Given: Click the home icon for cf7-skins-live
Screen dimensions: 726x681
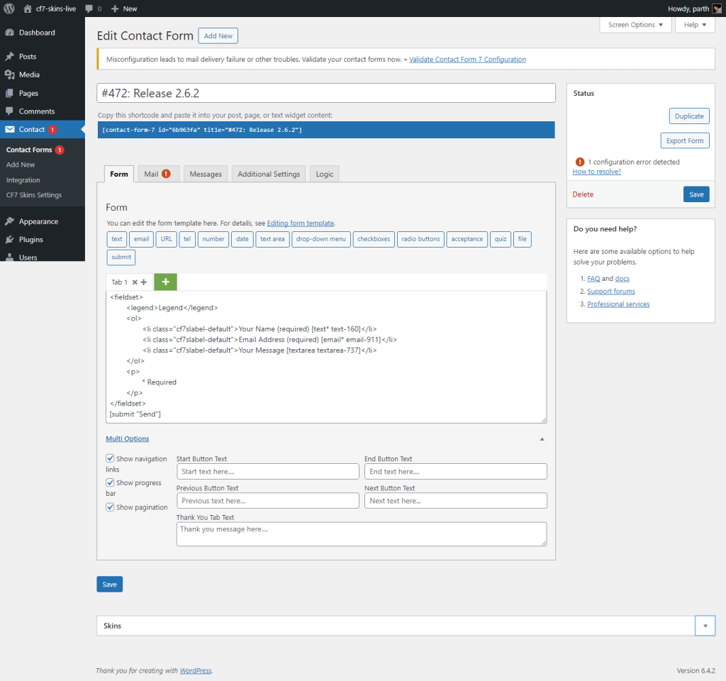Looking at the screenshot, I should click(x=28, y=9).
